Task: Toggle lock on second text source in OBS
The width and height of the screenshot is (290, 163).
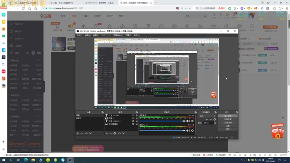Action: (137, 121)
